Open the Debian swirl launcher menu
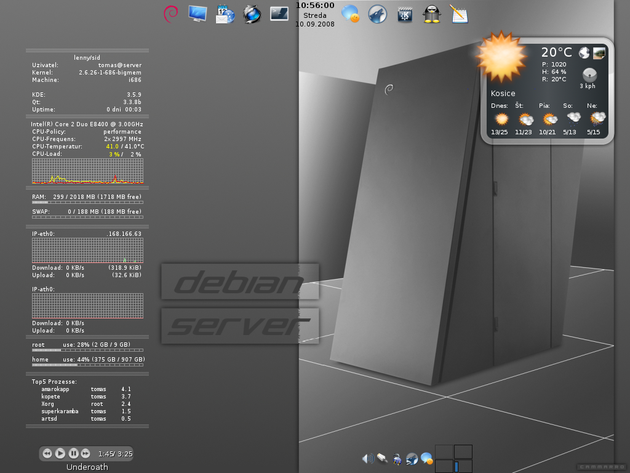The width and height of the screenshot is (630, 473). [x=171, y=14]
